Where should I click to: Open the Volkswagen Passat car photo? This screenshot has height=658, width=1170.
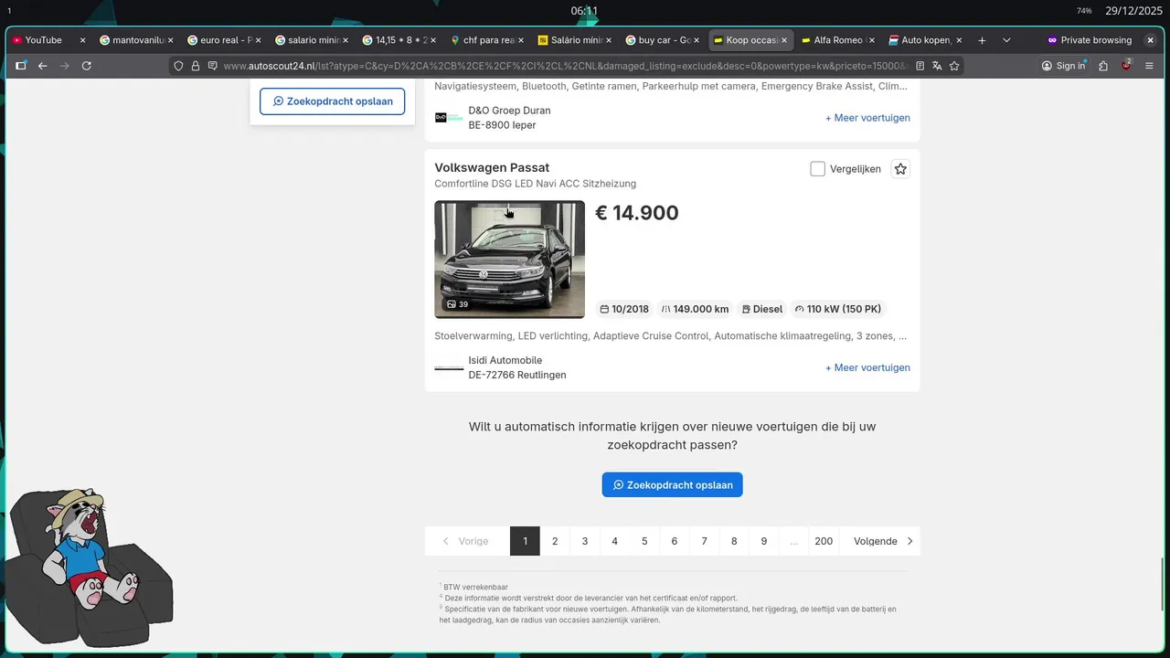(509, 260)
